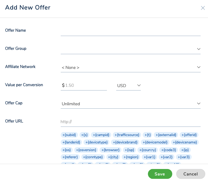Add the +{trafficsource} token
The image size is (208, 181).
(x=127, y=135)
